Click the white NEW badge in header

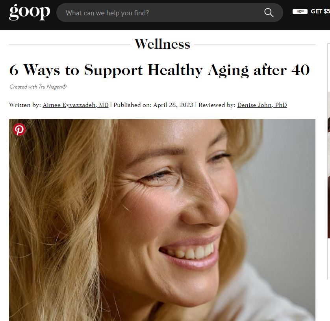pyautogui.click(x=300, y=11)
